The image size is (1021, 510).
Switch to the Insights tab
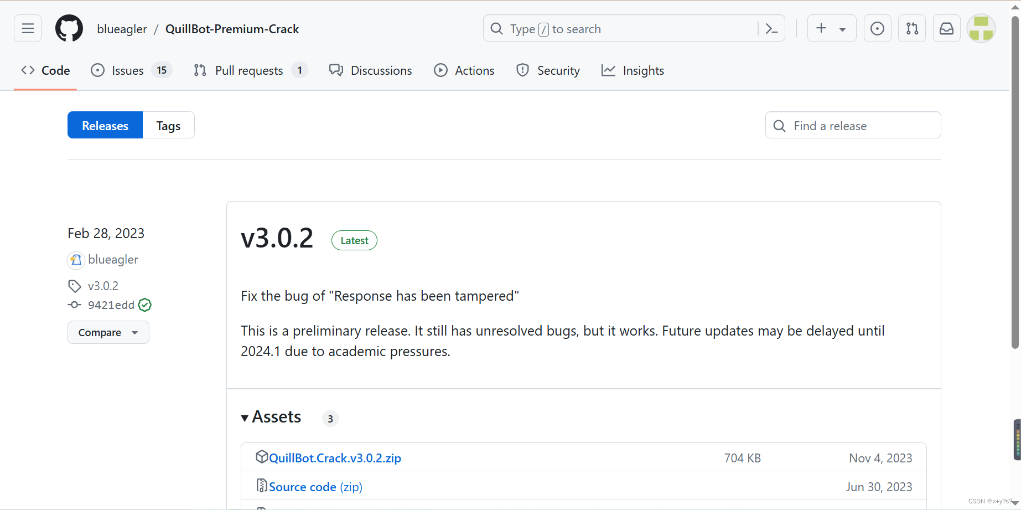click(x=633, y=70)
